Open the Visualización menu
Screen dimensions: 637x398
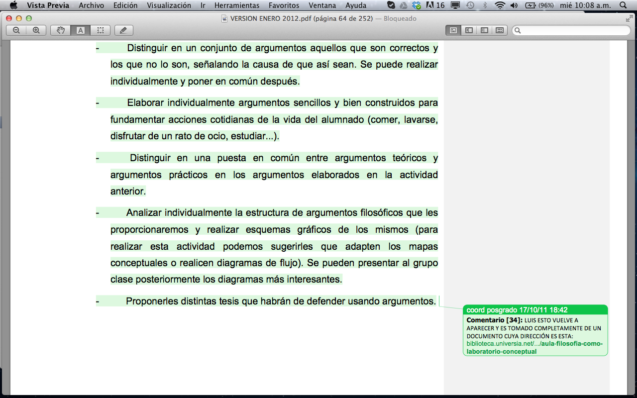[x=169, y=5]
